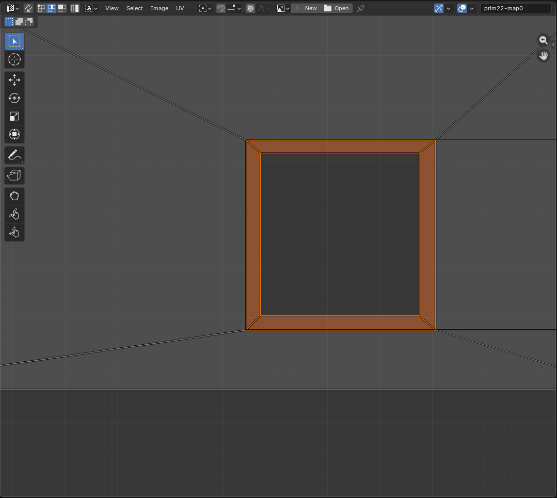Image resolution: width=557 pixels, height=498 pixels.
Task: Select the Scale tool
Action: point(14,116)
